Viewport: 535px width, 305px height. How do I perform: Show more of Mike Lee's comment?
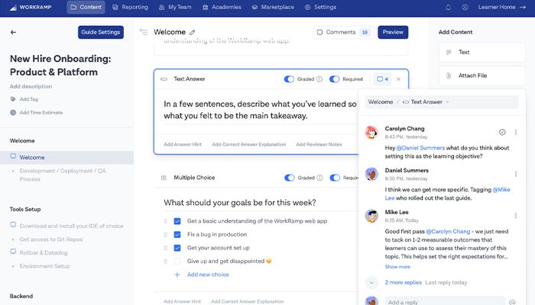point(397,267)
